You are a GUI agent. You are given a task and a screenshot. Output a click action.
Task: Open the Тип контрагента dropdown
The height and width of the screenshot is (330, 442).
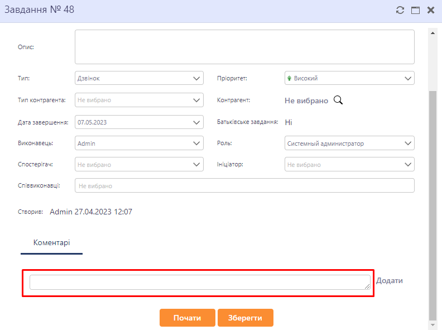(139, 100)
